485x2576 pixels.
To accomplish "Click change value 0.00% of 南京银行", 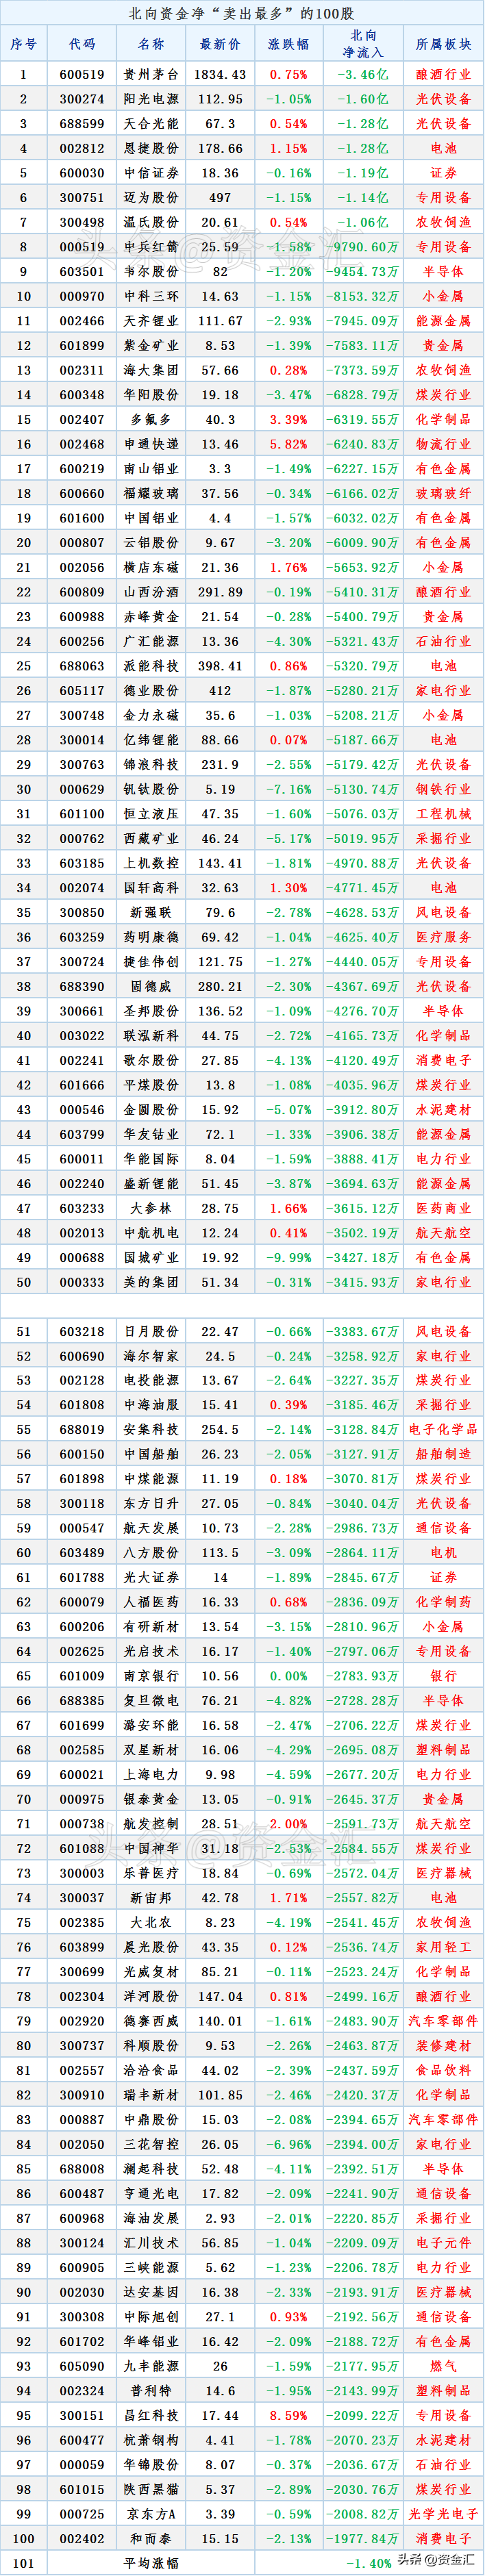I will 288,1676.
